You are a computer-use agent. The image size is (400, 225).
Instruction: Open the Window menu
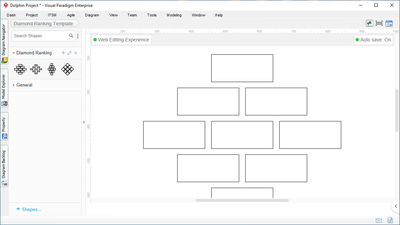199,15
